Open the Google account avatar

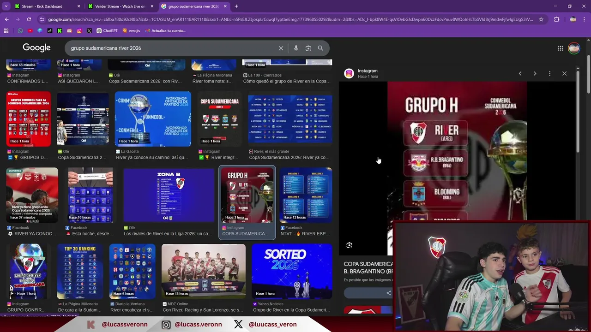(574, 48)
